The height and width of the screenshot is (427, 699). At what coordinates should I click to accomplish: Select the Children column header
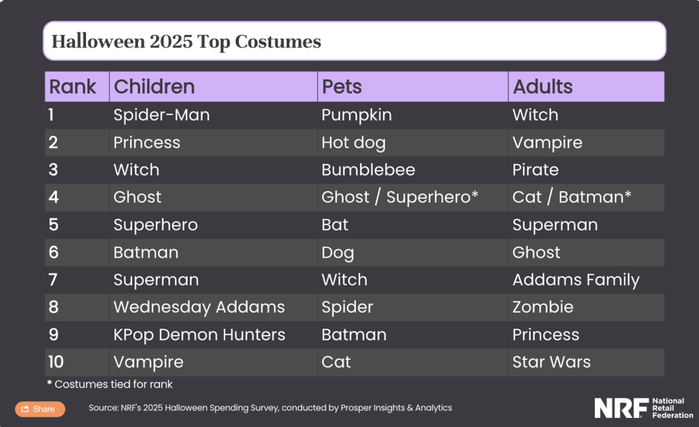154,87
